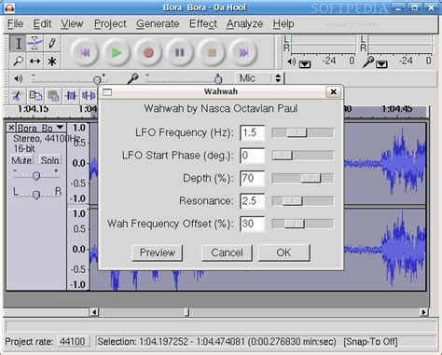Click the Silence selection icon
This screenshot has width=442, height=355.
(x=89, y=96)
